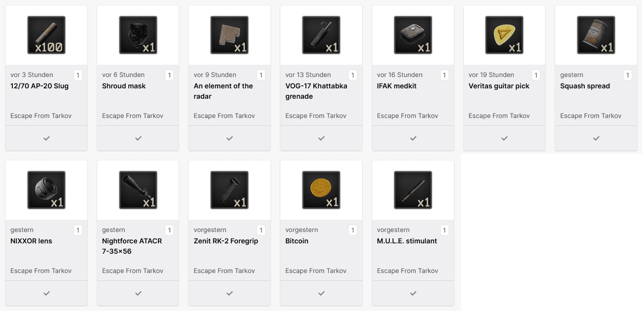Click the VOG-17 Khattabka grenade icon
Viewport: 642px width, 311px height.
(321, 35)
